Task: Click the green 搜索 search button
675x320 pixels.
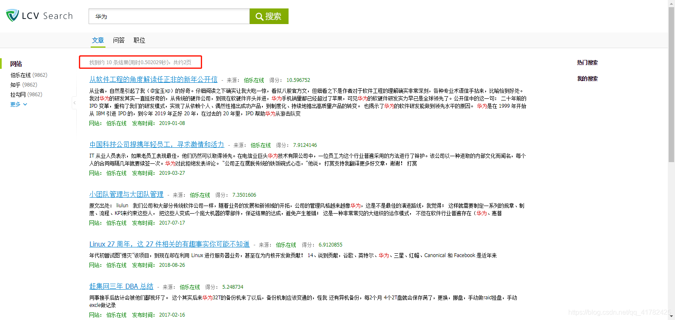Action: click(x=269, y=16)
